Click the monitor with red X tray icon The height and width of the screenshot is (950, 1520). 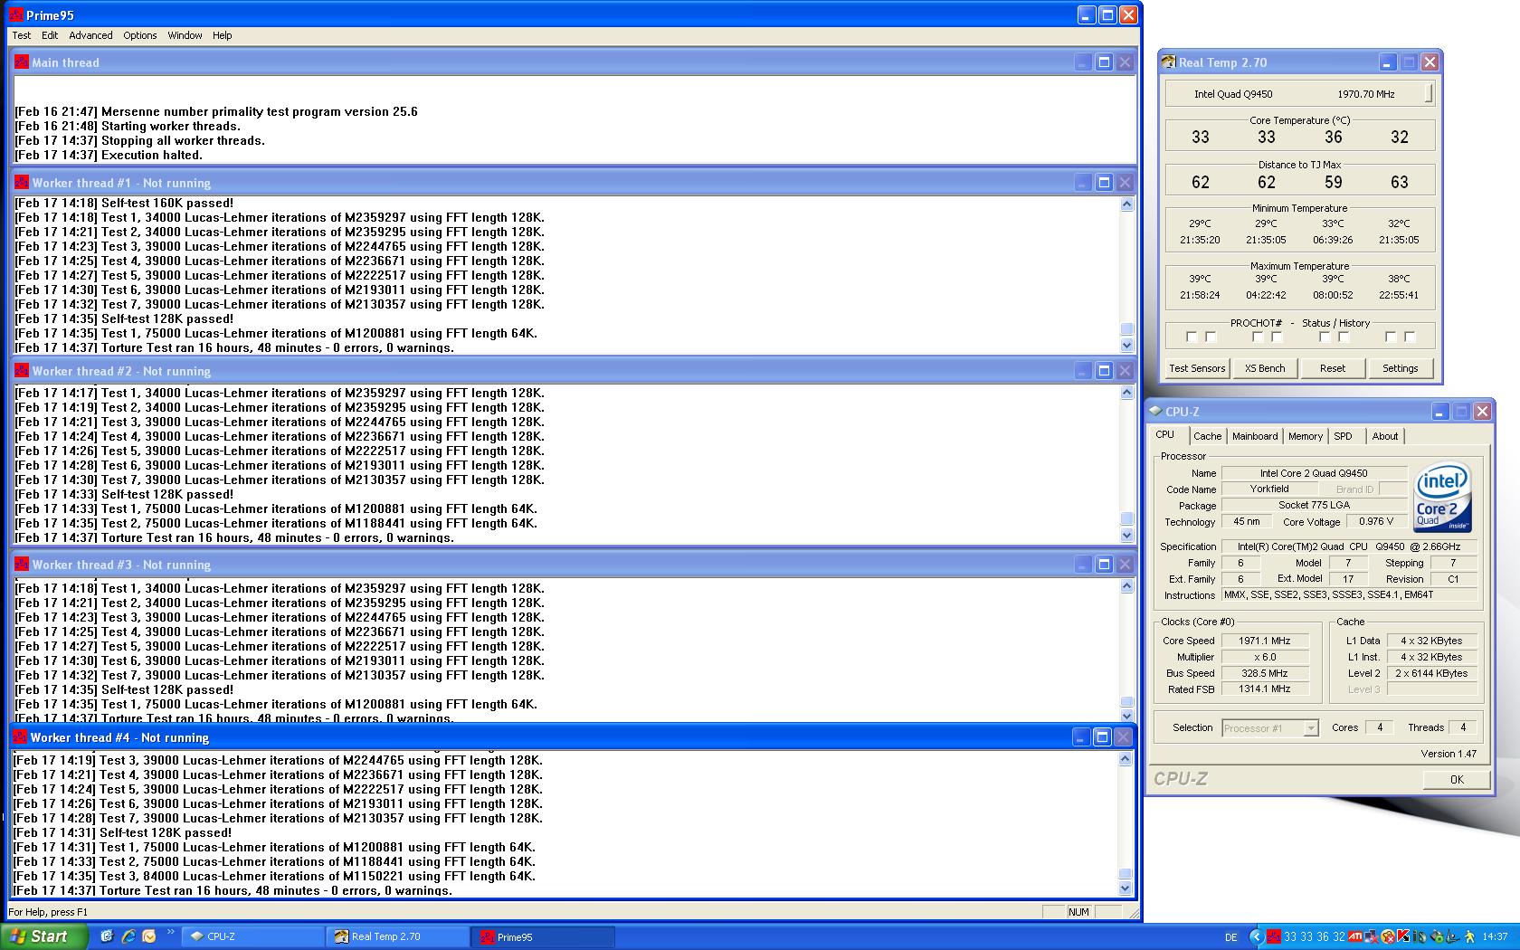click(x=1372, y=936)
